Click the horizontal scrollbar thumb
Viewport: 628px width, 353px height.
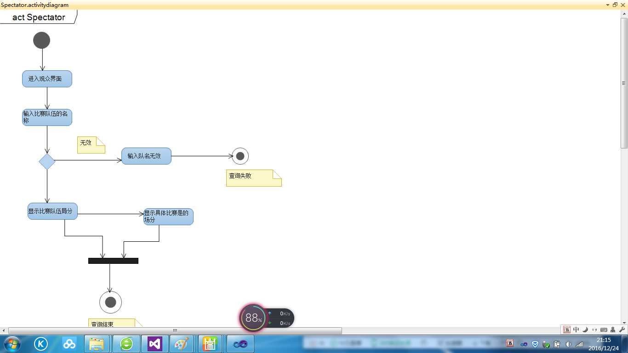click(x=175, y=330)
